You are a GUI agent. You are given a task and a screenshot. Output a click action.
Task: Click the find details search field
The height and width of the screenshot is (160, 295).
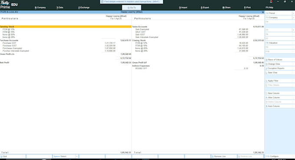tap(131, 2)
